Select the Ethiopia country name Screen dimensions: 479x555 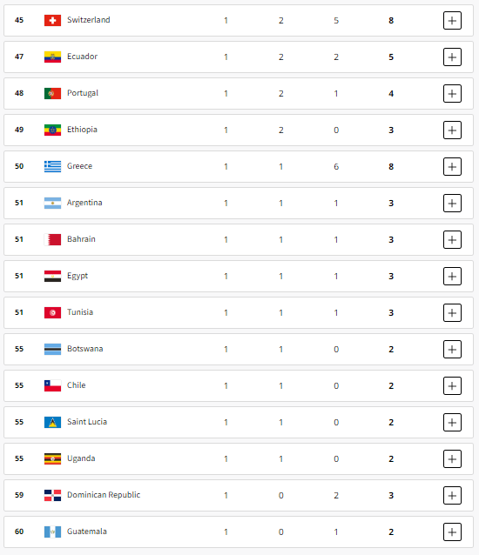(82, 130)
